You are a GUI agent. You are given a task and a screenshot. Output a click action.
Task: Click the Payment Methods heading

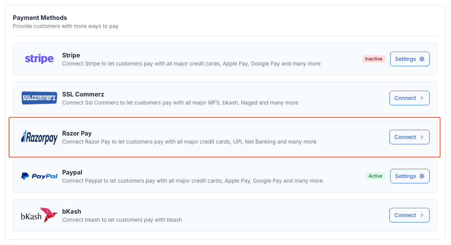40,18
